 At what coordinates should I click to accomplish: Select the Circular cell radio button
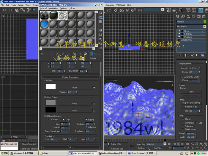pyautogui.click(x=49, y=119)
